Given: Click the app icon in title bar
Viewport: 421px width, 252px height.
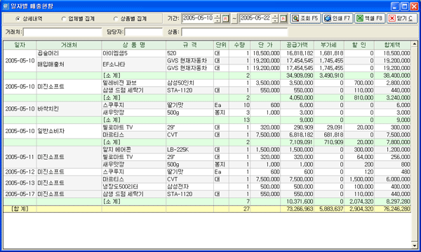Looking at the screenshot, I should (x=6, y=6).
